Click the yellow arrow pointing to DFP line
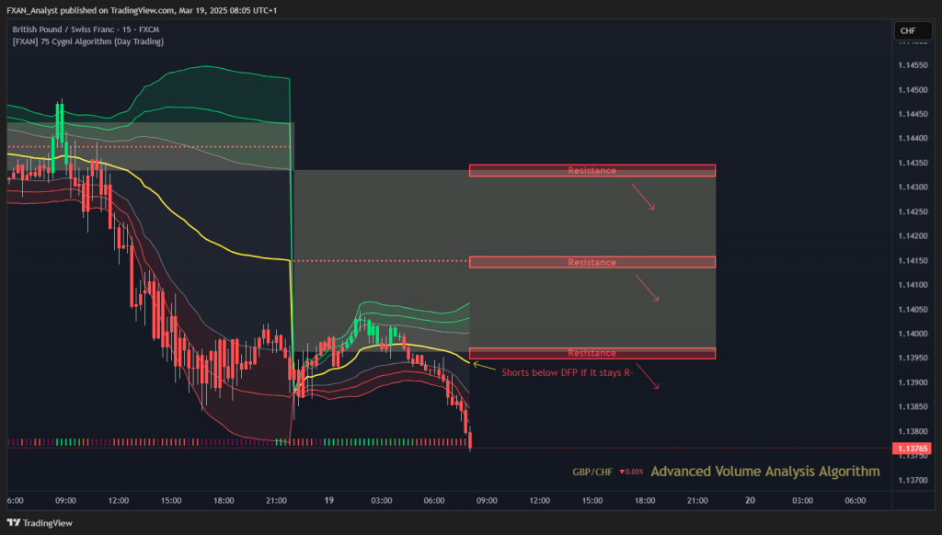The height and width of the screenshot is (535, 942). [x=484, y=366]
